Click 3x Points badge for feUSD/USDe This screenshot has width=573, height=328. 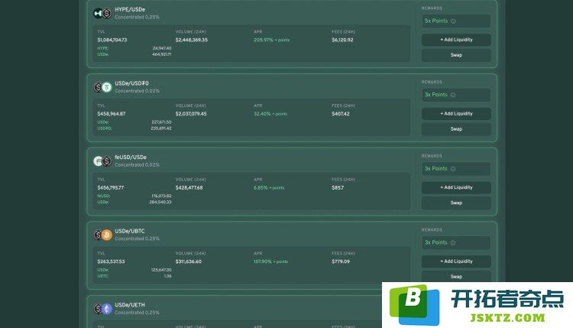[456, 168]
